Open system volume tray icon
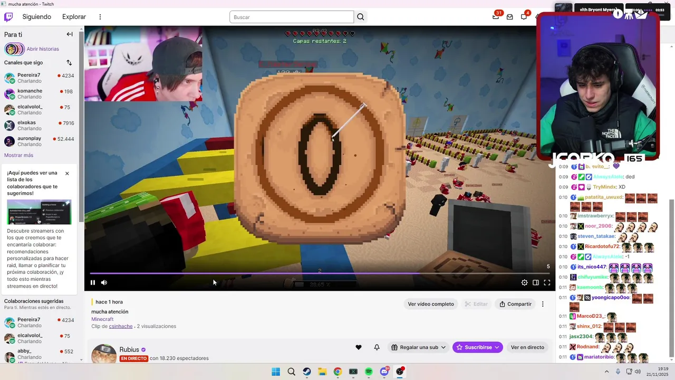Viewport: 675px width, 380px height. (638, 372)
